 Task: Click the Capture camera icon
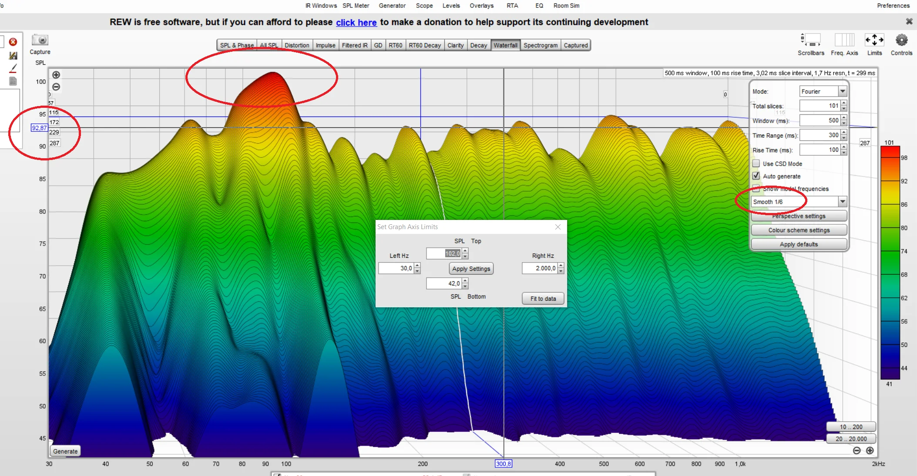click(40, 40)
